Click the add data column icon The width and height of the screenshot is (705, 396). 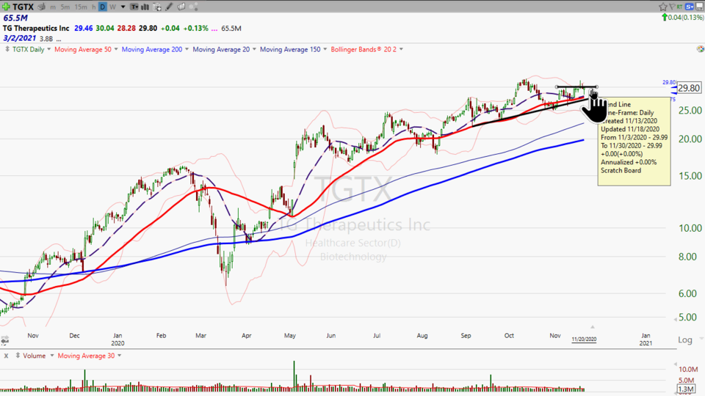pos(157,7)
